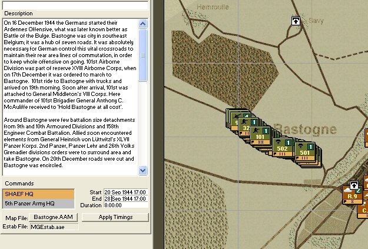Click the Hemroulle village label on map
Viewport: 368px width, 249px height.
[213, 7]
